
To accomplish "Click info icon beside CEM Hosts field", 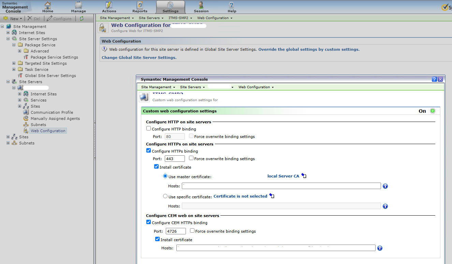I will (x=380, y=248).
